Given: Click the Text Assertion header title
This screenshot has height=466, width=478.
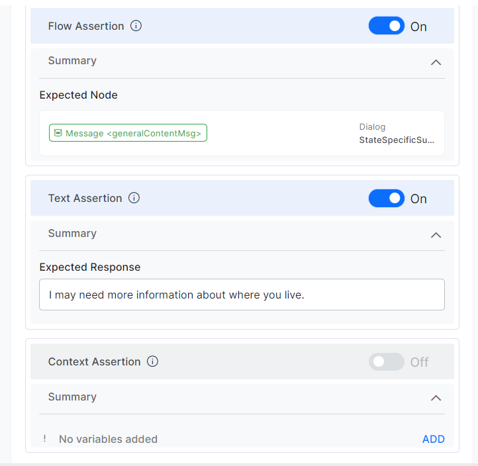Looking at the screenshot, I should point(85,198).
